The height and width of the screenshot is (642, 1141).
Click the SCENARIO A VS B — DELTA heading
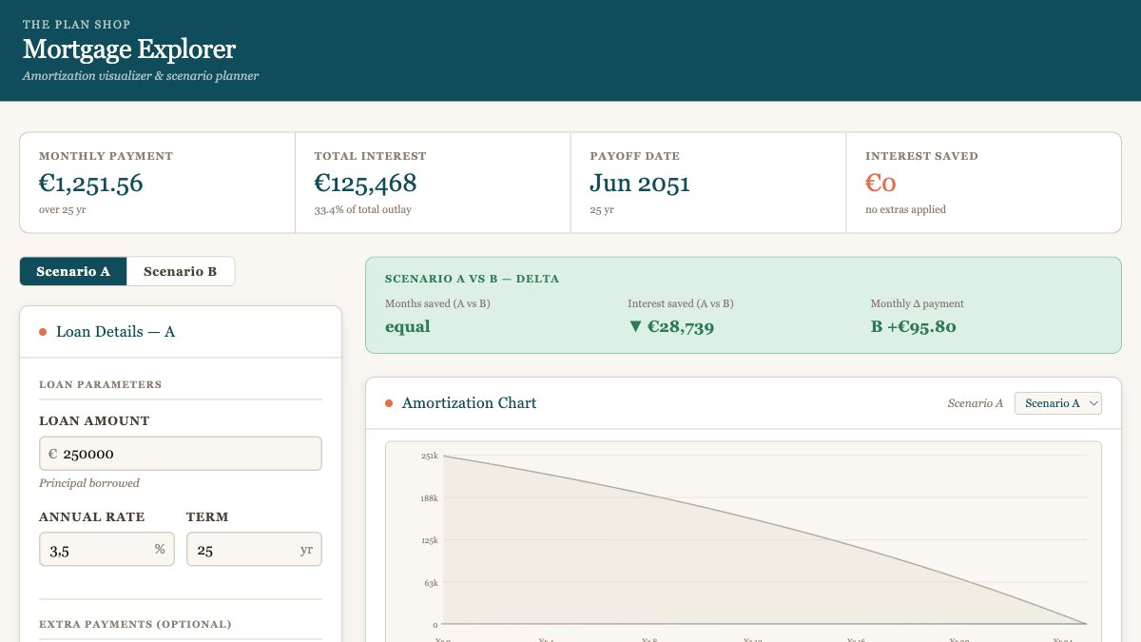472,279
